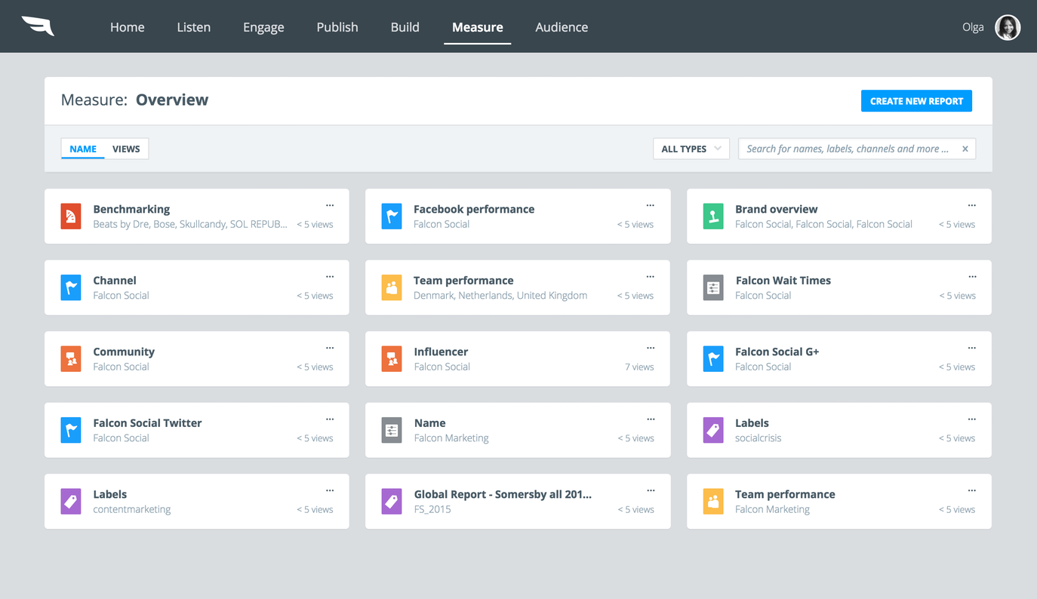1037x599 pixels.
Task: Click the Falcon logo in the header
Action: (x=38, y=26)
